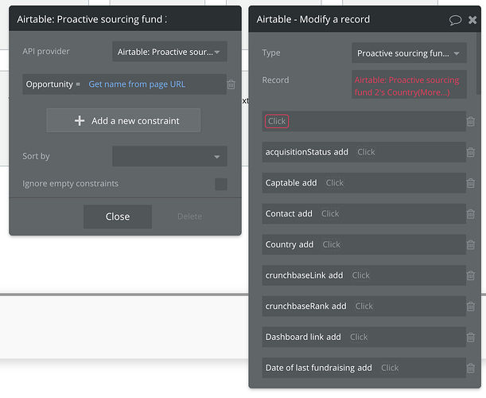
Task: Click the Close button
Action: click(118, 217)
